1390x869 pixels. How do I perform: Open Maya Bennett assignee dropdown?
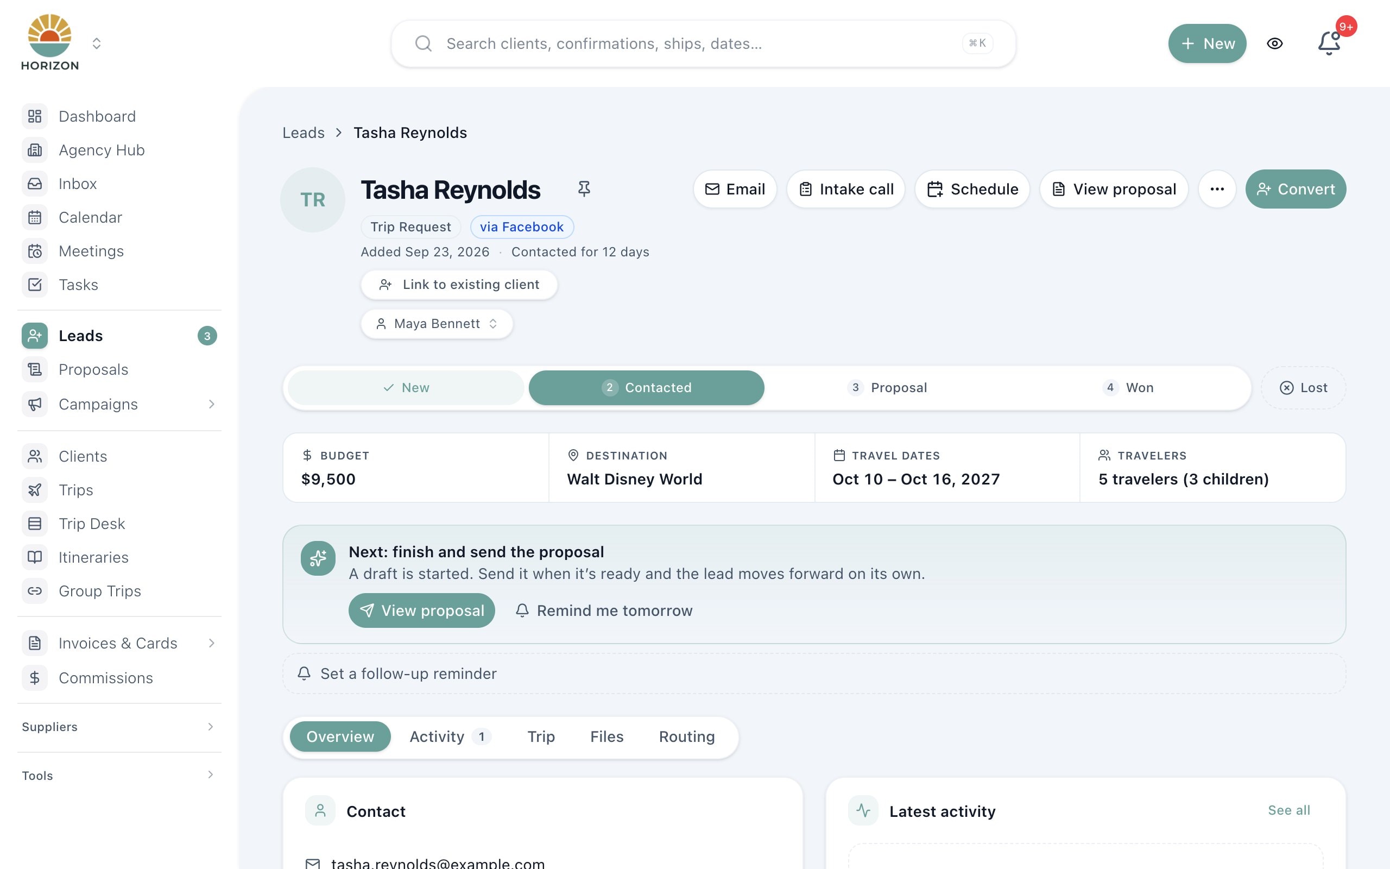437,324
